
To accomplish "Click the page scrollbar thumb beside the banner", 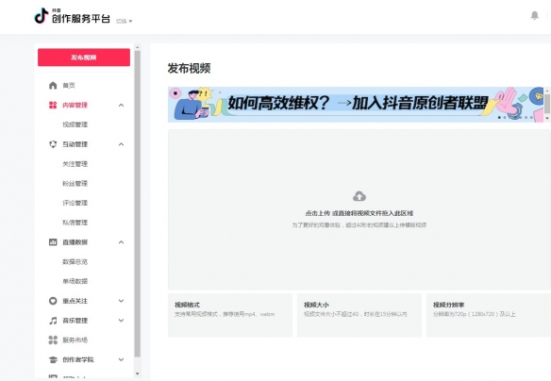I will tap(547, 104).
